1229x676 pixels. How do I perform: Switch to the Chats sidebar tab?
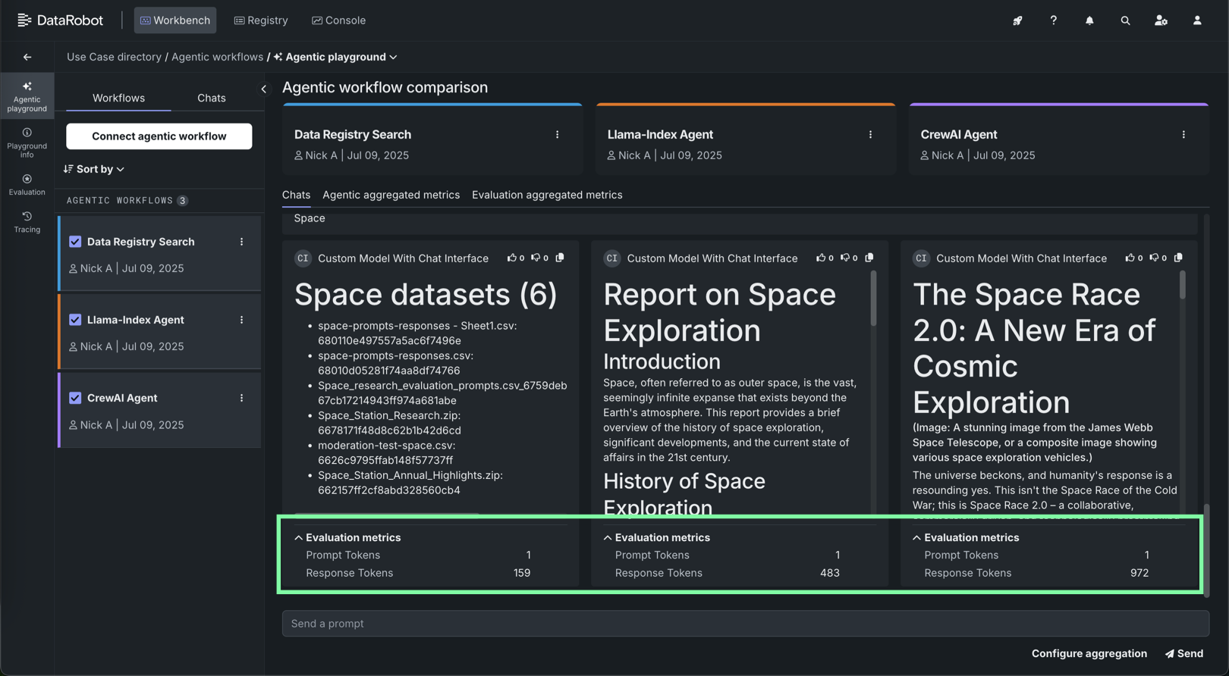pyautogui.click(x=211, y=98)
